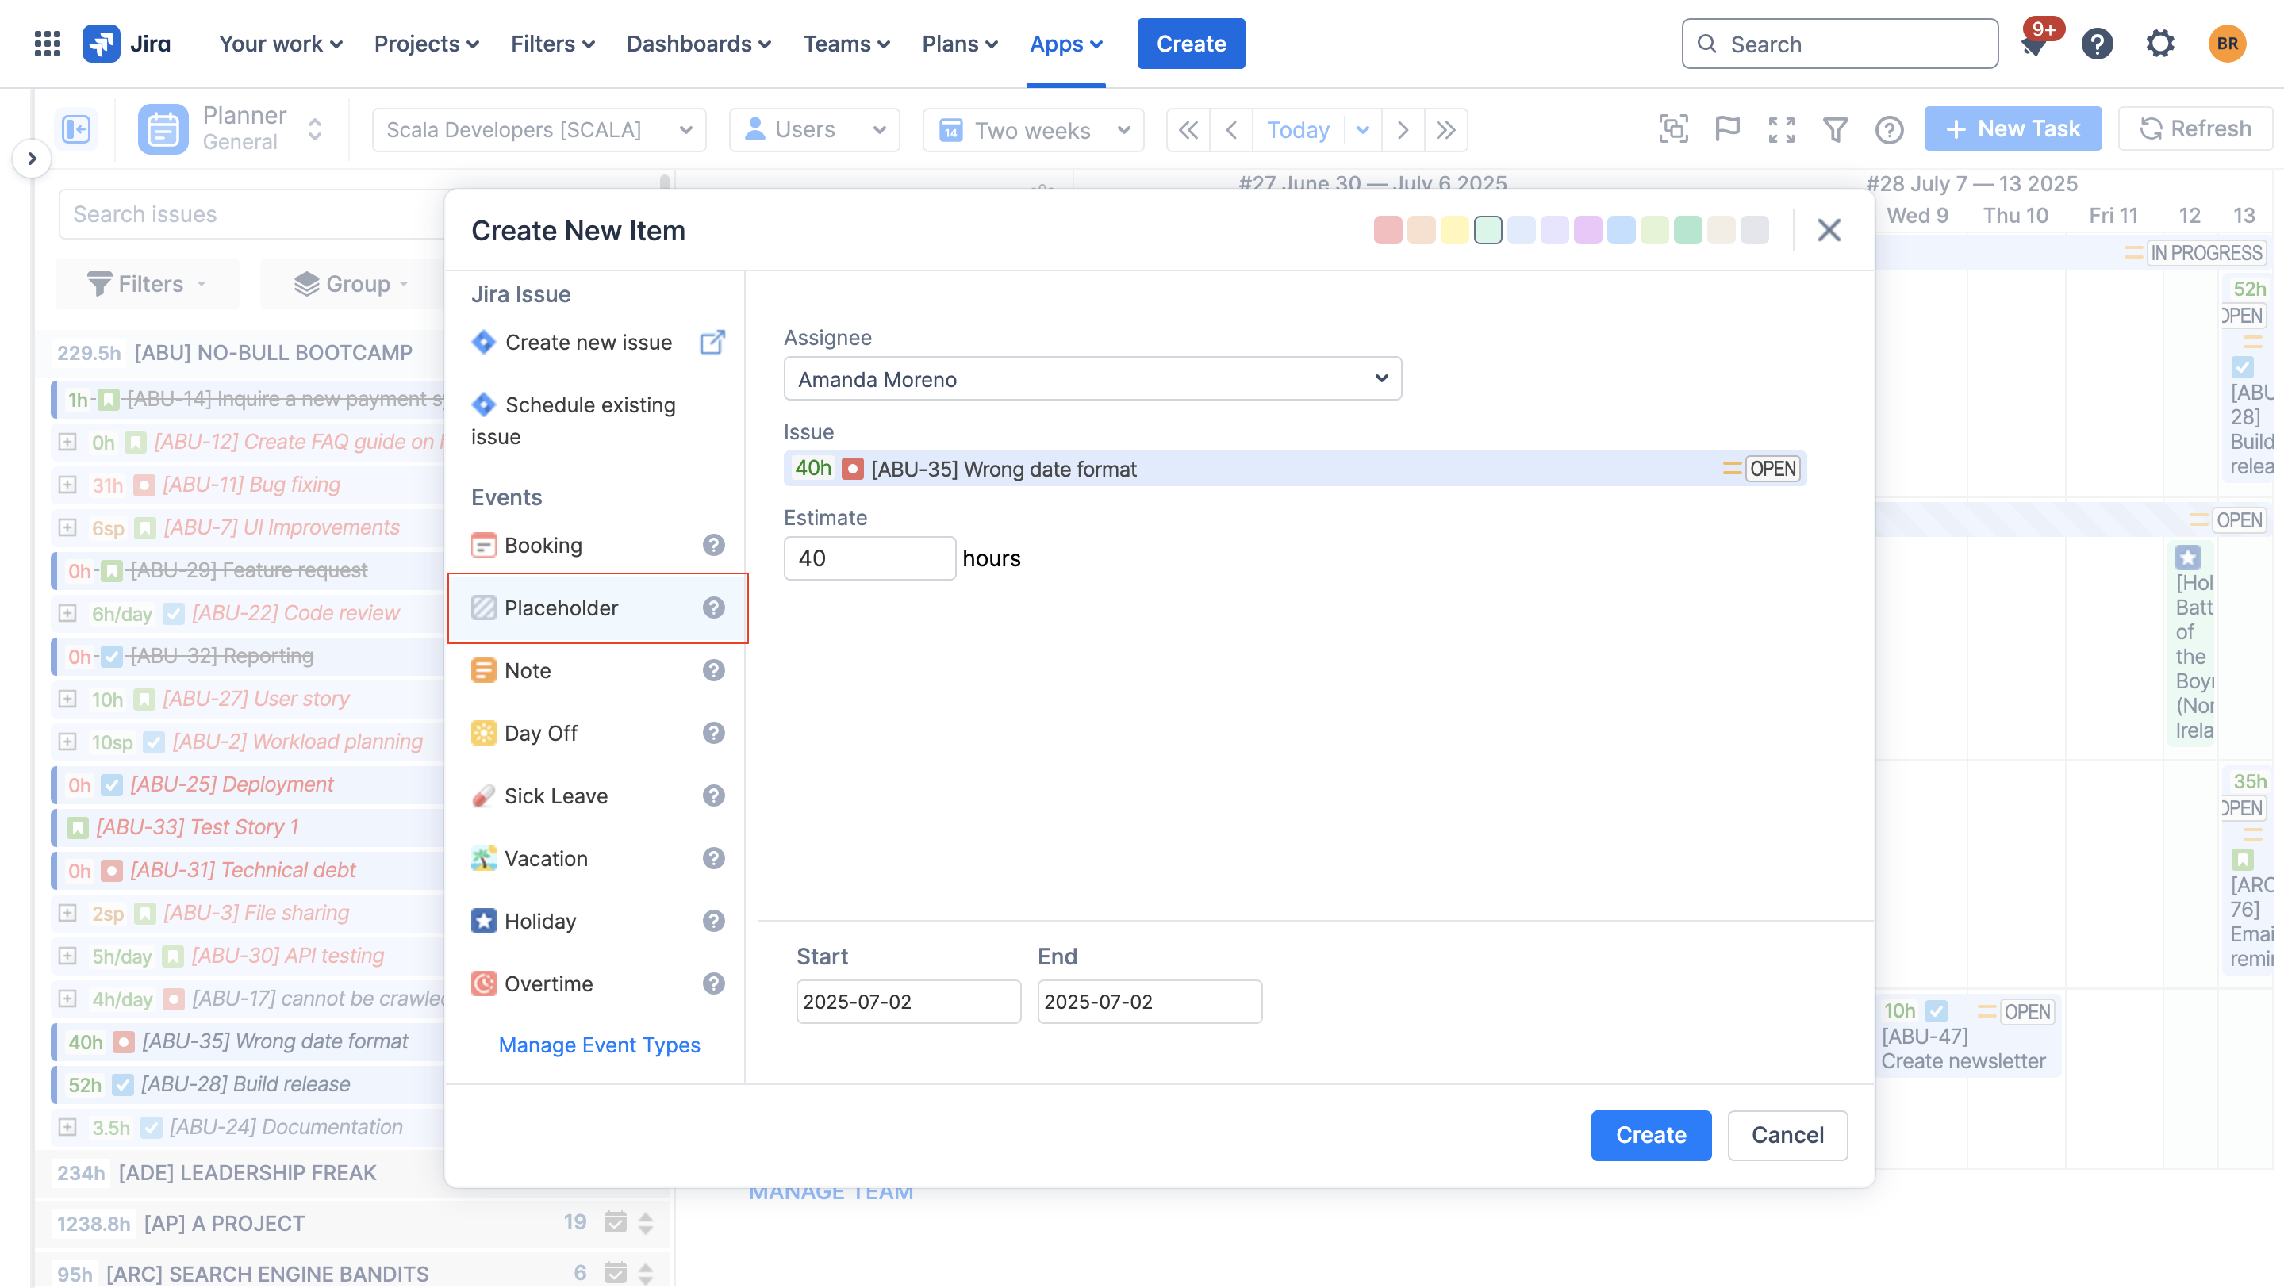This screenshot has width=2284, height=1288.
Task: Click the help icon next to Booking
Action: (714, 545)
